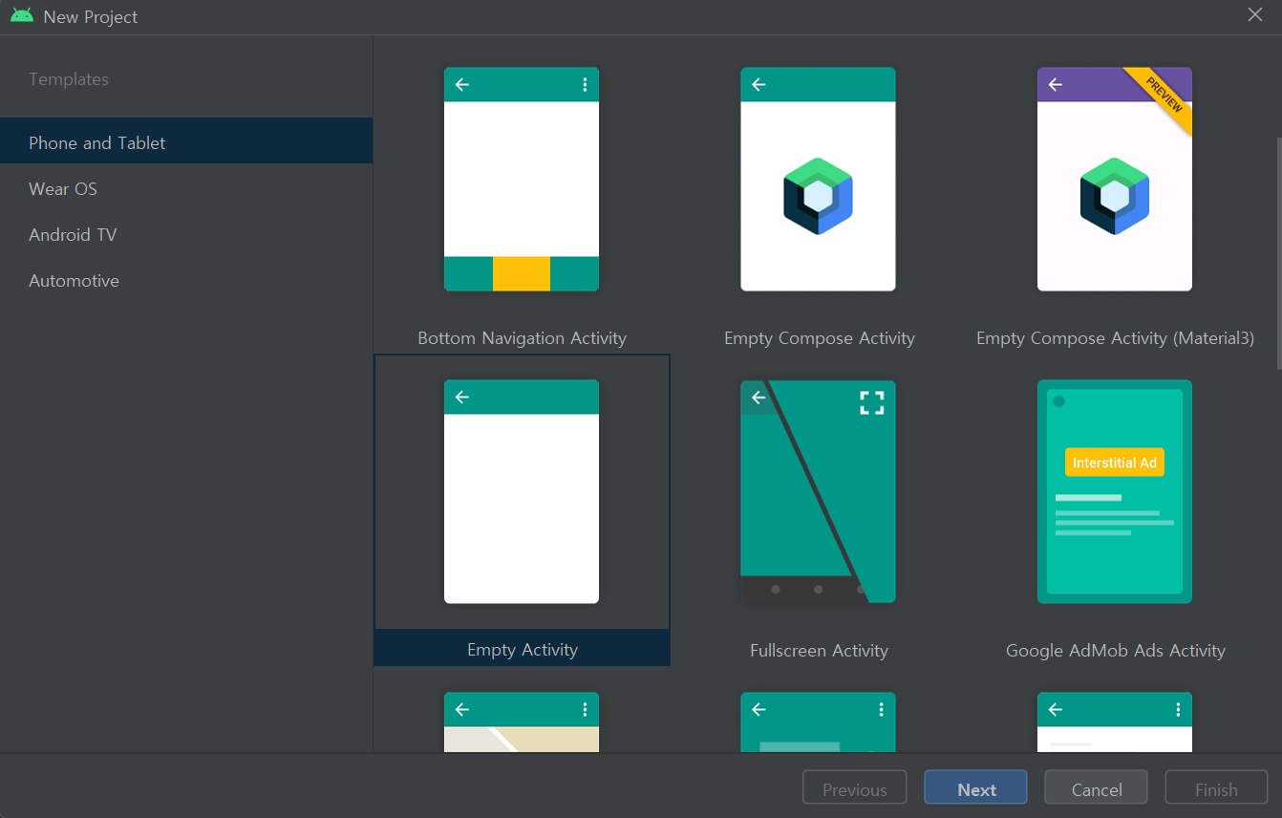This screenshot has width=1282, height=818.
Task: Close the New Project dialog
Action: click(x=1255, y=14)
